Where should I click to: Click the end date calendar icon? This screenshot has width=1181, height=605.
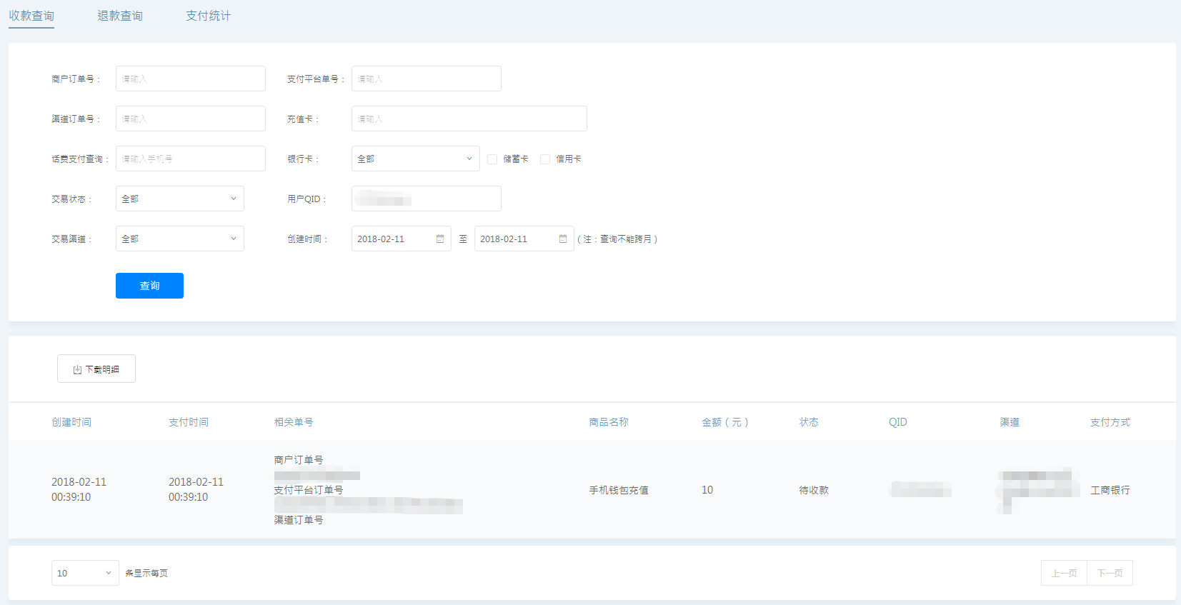coord(563,239)
